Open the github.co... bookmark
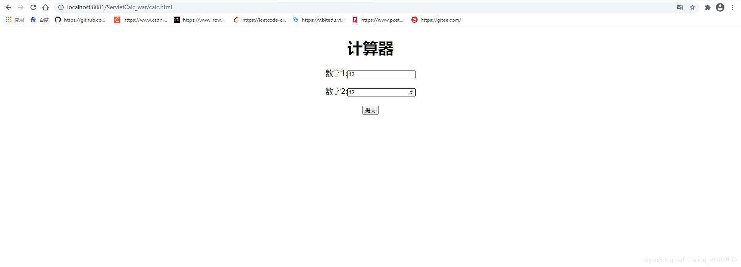The image size is (741, 267). coord(80,20)
